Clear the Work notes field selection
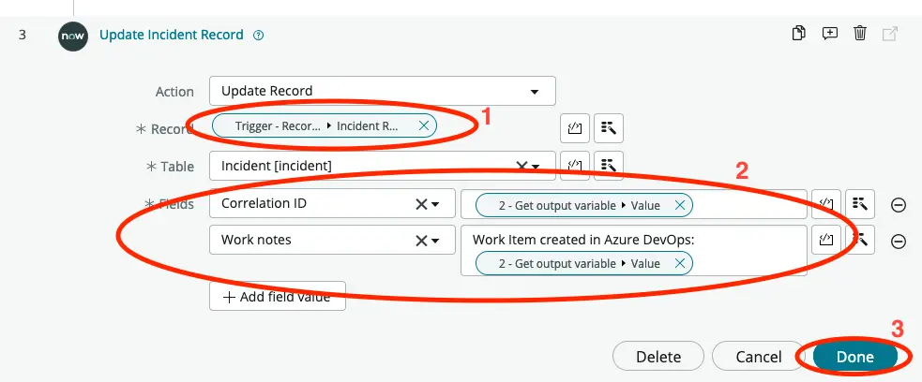 pyautogui.click(x=421, y=241)
